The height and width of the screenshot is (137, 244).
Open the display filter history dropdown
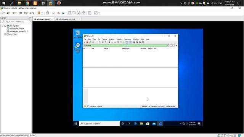point(174,45)
